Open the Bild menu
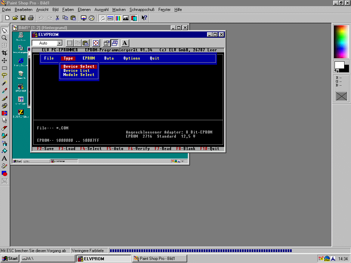This screenshot has height=263, width=351. [55, 10]
